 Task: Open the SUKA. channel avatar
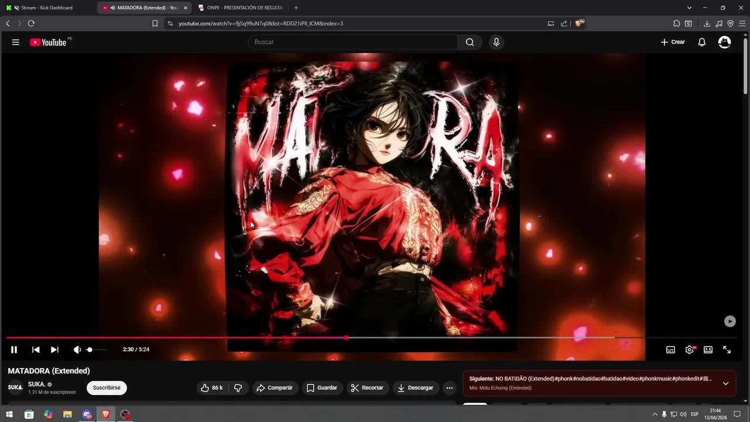pyautogui.click(x=15, y=388)
